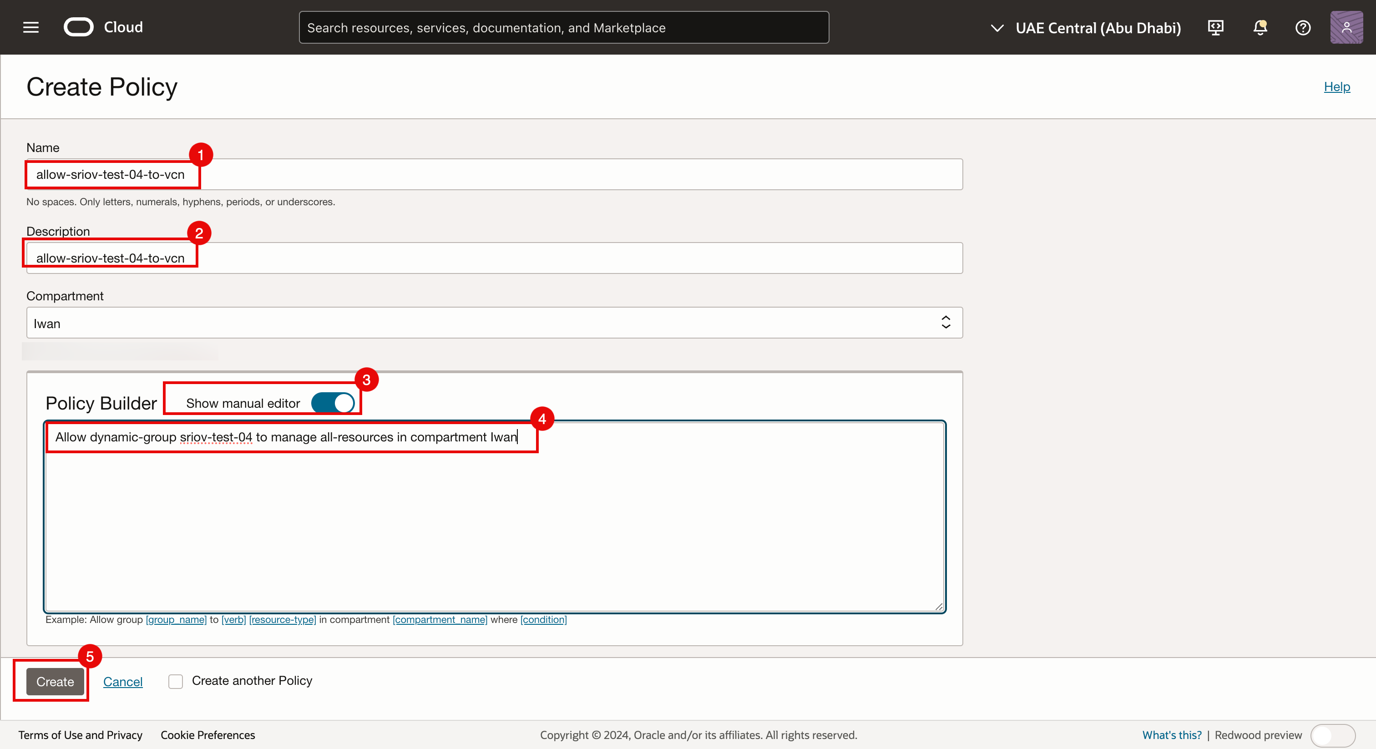Click the region chevron arrow

997,28
